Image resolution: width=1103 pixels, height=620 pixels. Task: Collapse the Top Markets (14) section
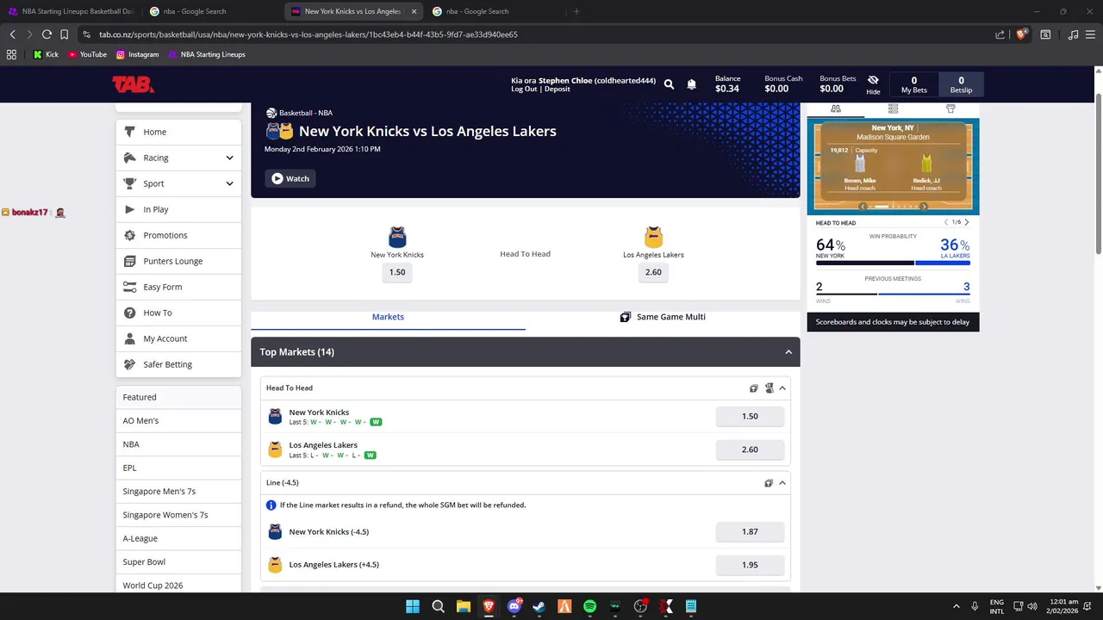point(788,352)
